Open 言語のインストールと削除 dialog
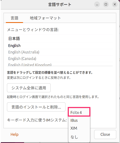This screenshot has height=143, width=120. (36, 107)
